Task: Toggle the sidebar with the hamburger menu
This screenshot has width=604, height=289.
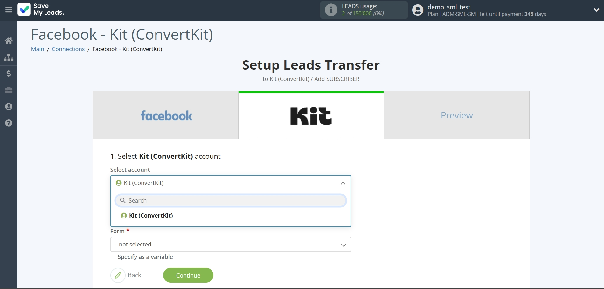Action: click(x=8, y=10)
